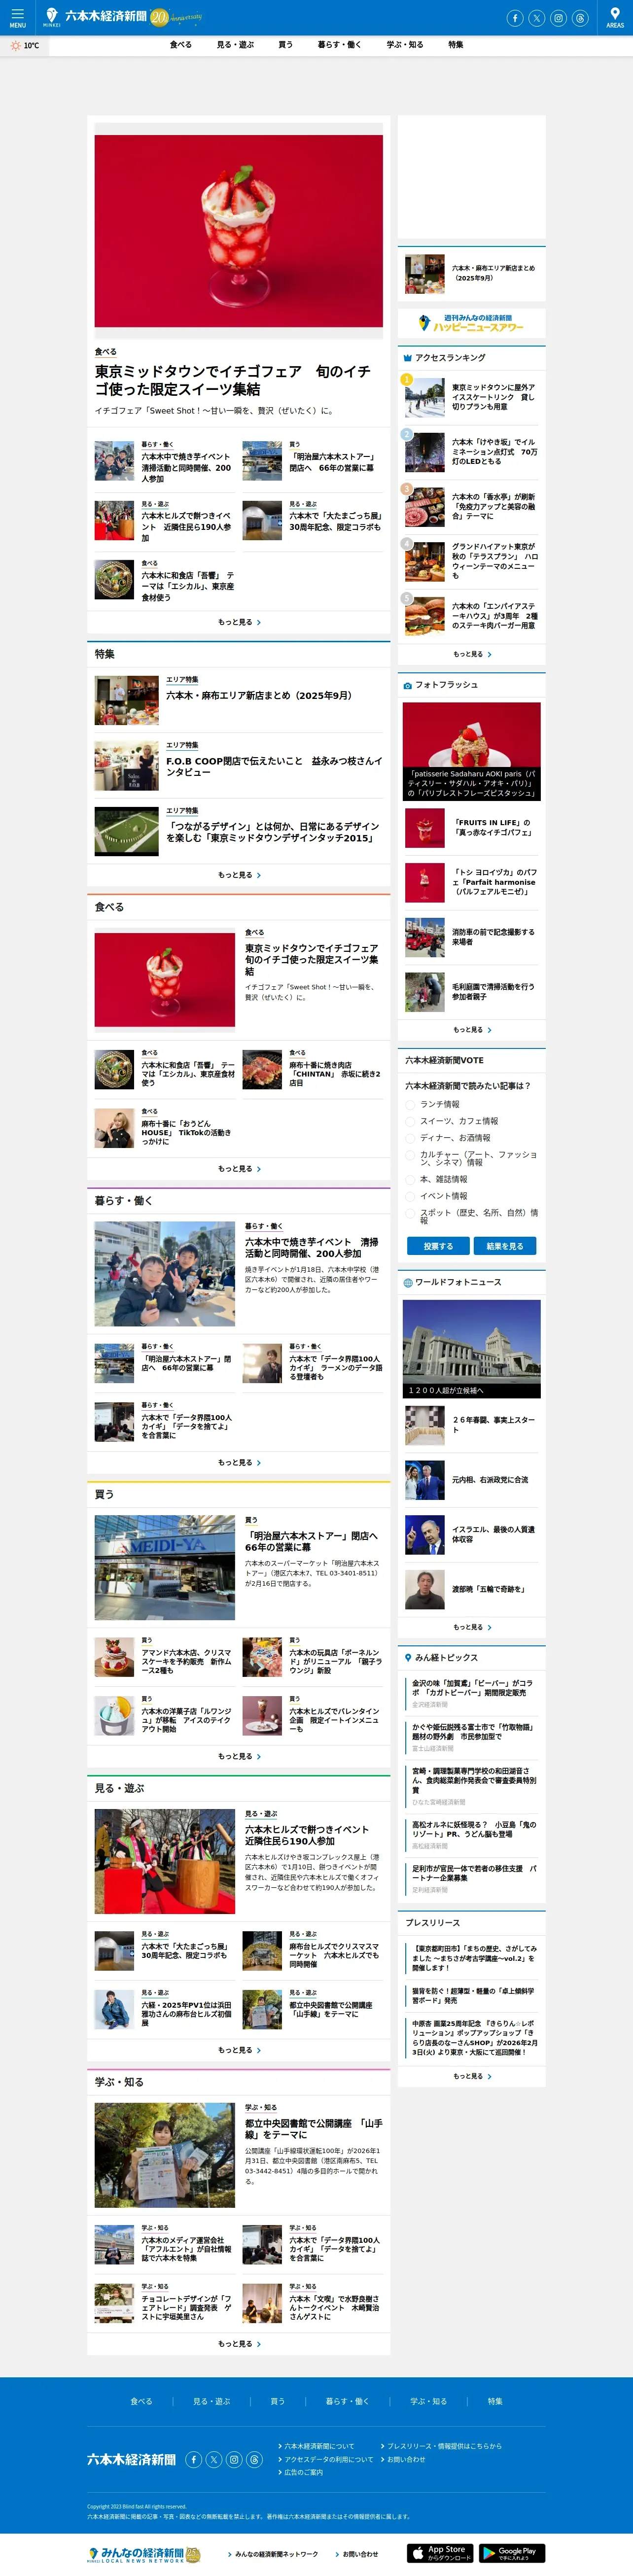Select the ランチ情報 vote option
This screenshot has height=2576, width=633.
click(410, 1105)
